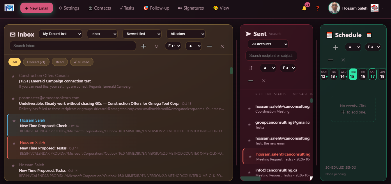Minimize the Inbox panel with the dash icon

209,46
